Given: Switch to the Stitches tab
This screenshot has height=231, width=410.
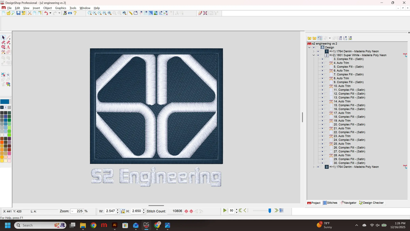Looking at the screenshot, I should click(330, 203).
